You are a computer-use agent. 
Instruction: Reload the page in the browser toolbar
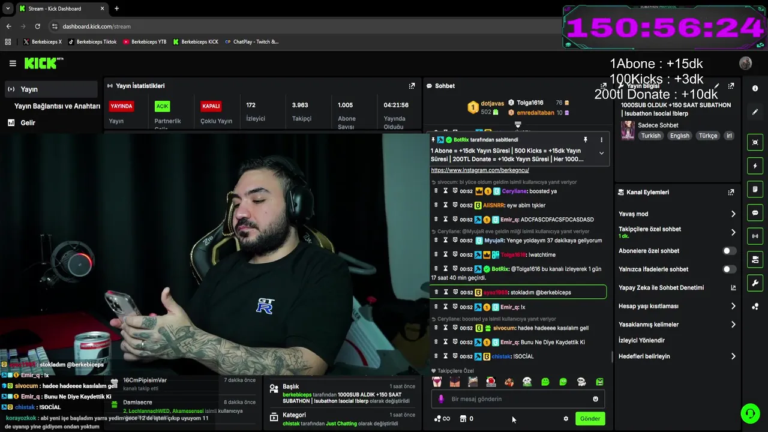click(x=37, y=26)
